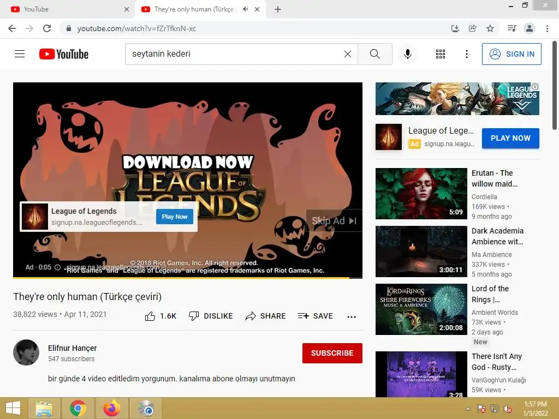The width and height of the screenshot is (559, 419).
Task: Click the share page icon in address bar
Action: click(472, 28)
